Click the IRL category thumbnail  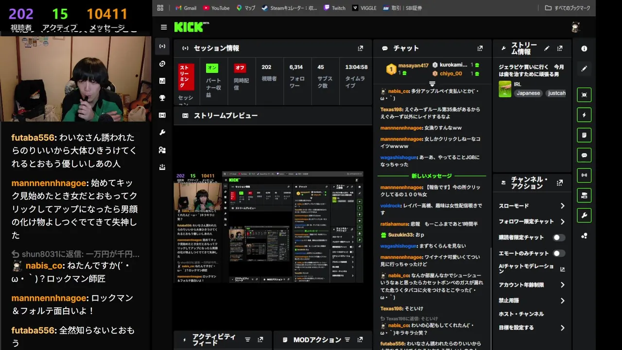pos(505,89)
